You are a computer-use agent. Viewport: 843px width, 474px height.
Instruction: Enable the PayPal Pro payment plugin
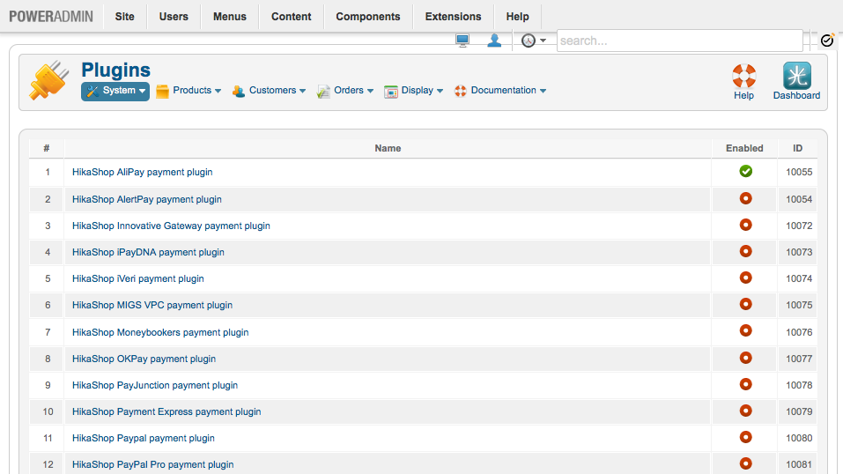[x=746, y=463]
